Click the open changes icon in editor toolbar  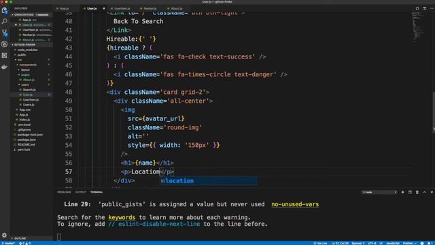click(x=417, y=8)
